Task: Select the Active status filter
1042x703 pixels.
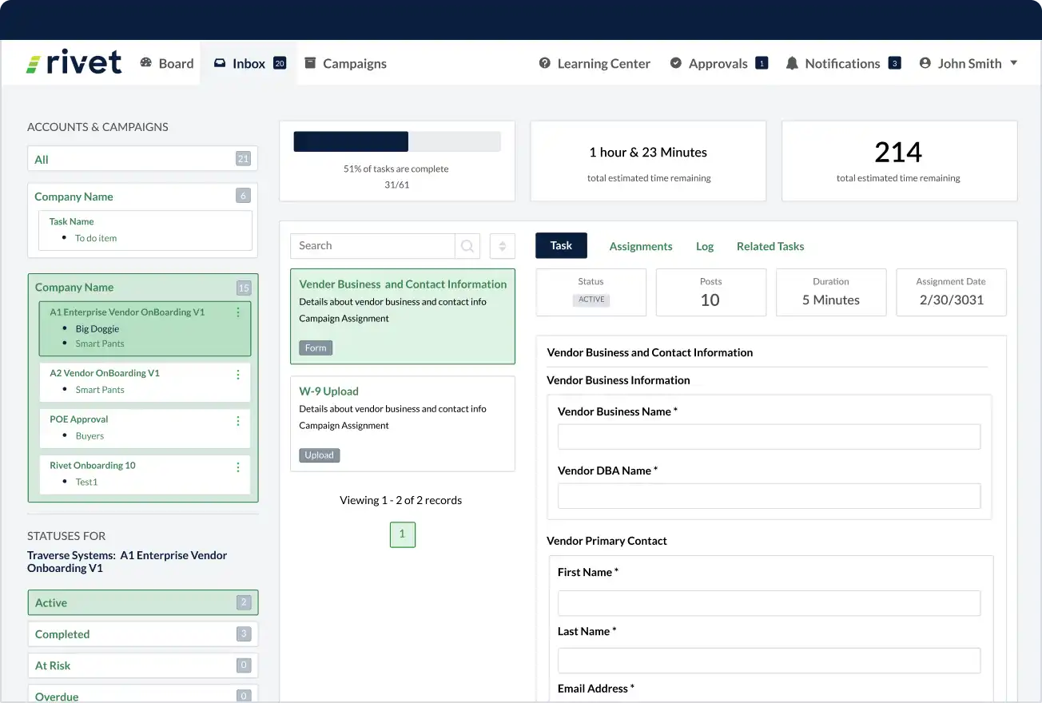Action: tap(142, 602)
